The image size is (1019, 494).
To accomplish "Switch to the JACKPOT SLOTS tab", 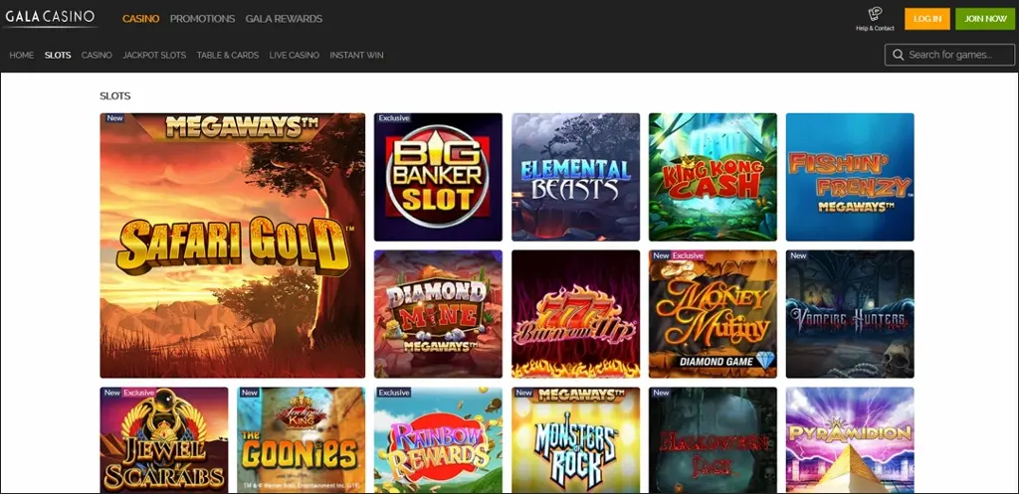I will tap(154, 56).
